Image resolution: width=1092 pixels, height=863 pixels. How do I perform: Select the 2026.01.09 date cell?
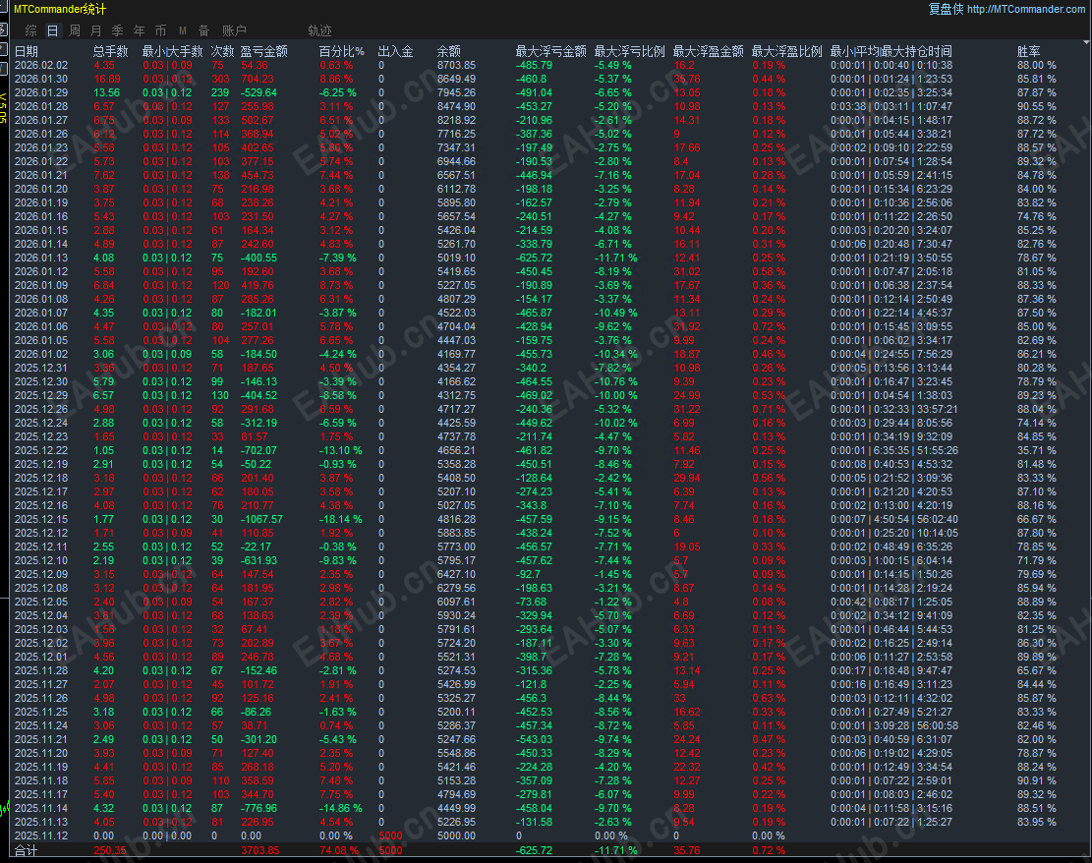41,286
